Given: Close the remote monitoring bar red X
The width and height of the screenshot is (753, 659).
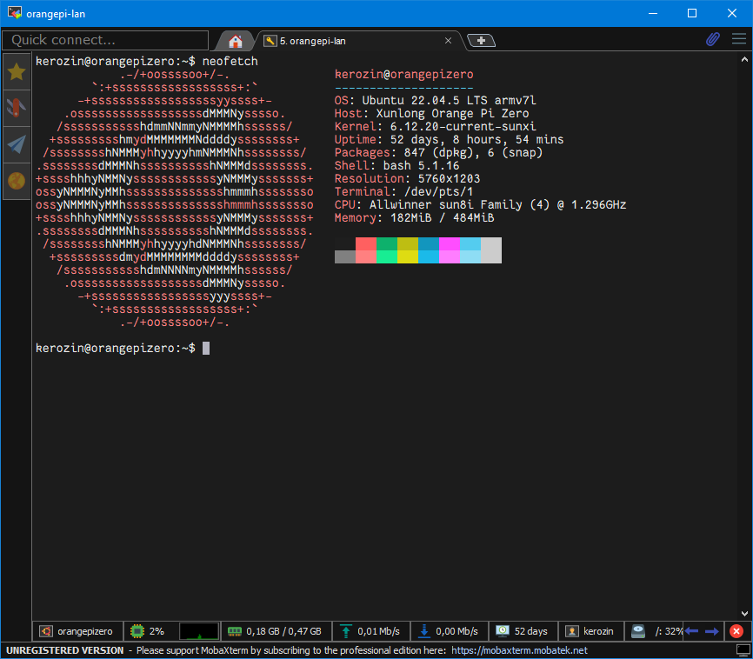Looking at the screenshot, I should pyautogui.click(x=736, y=631).
